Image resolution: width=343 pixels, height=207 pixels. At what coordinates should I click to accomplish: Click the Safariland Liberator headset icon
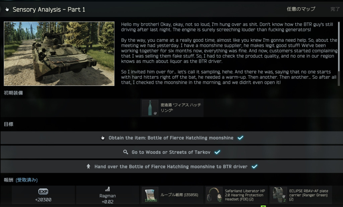(214, 195)
